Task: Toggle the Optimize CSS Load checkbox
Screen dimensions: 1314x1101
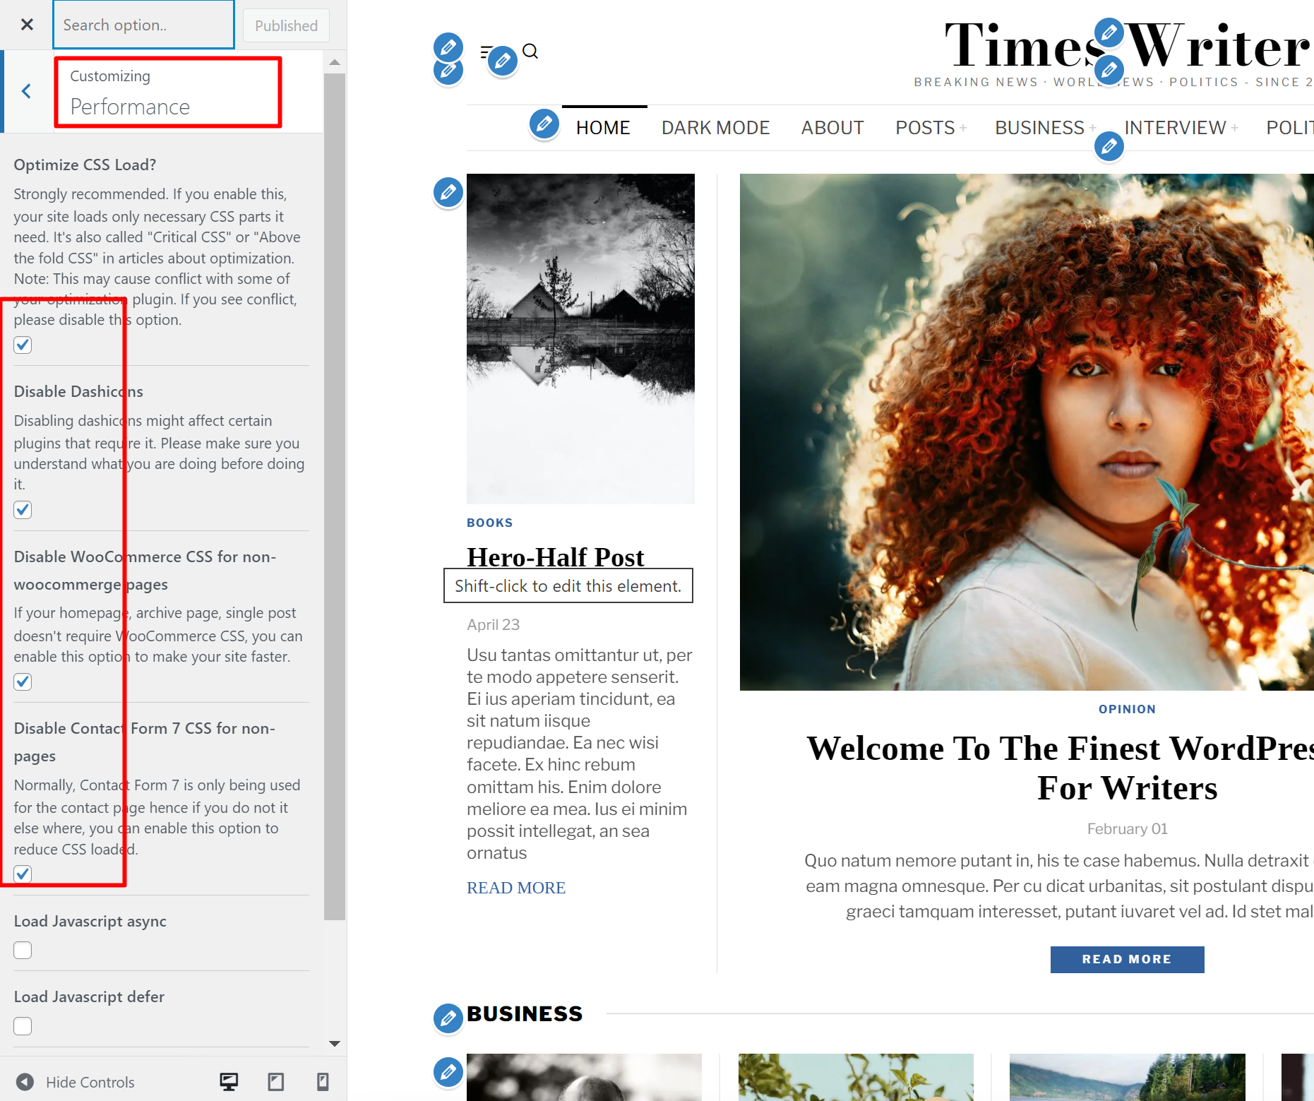Action: point(23,345)
